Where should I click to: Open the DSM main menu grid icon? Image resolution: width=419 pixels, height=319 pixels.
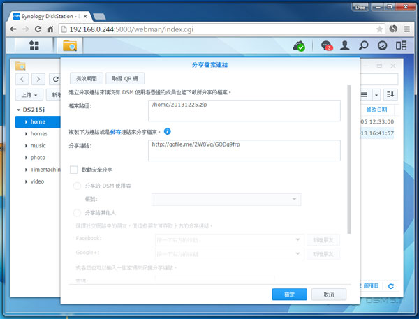pos(33,46)
